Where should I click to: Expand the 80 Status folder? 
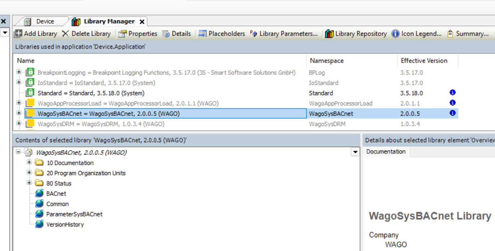click(29, 183)
